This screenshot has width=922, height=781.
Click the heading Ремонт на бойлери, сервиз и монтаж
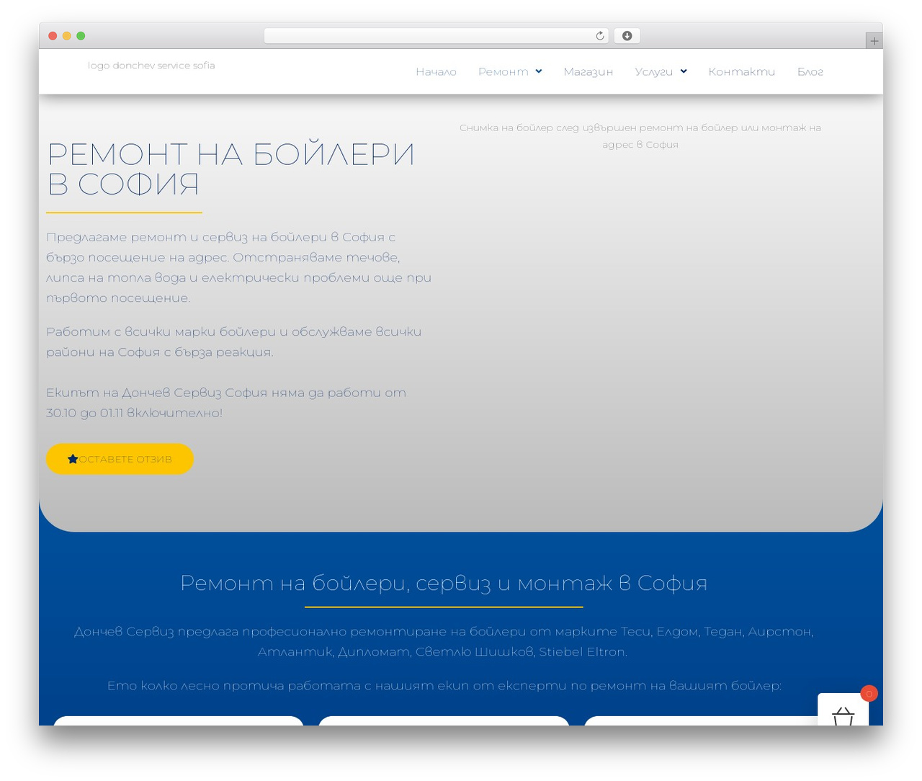coord(444,583)
